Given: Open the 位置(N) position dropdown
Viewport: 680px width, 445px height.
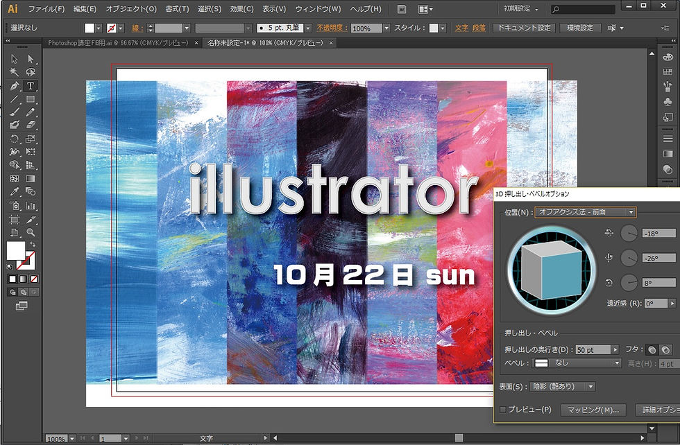Looking at the screenshot, I should click(x=586, y=212).
